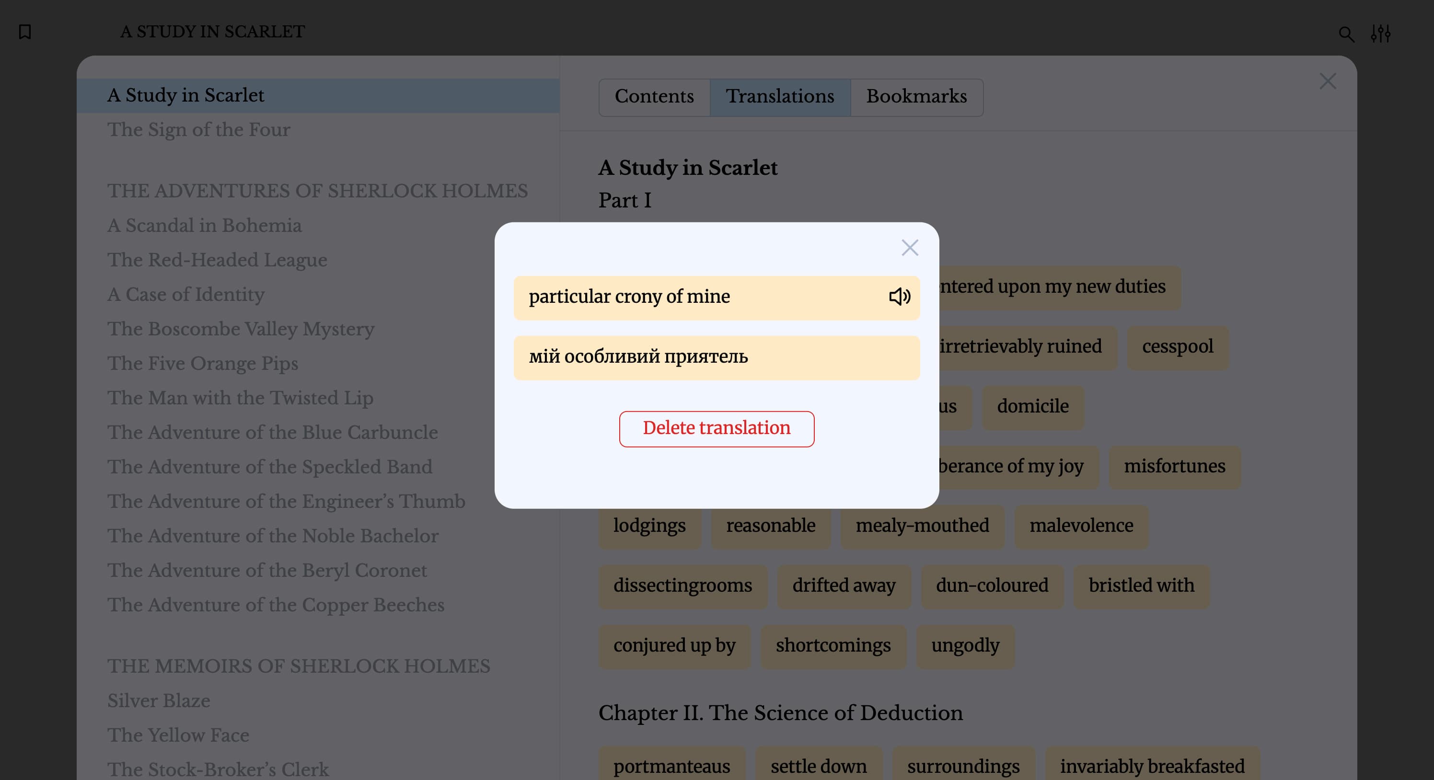
Task: Open The Five Orange Pips
Action: click(203, 363)
